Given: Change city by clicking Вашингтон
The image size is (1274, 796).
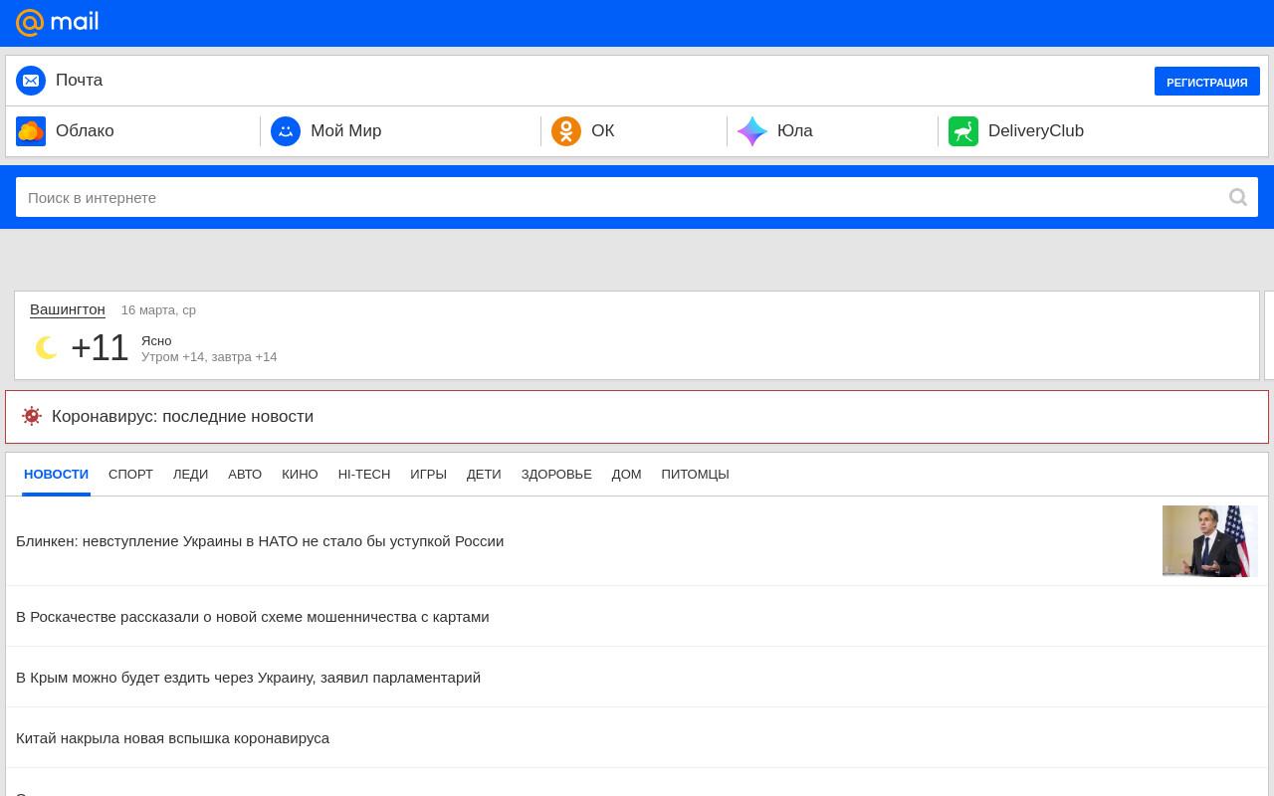Looking at the screenshot, I should tap(68, 309).
